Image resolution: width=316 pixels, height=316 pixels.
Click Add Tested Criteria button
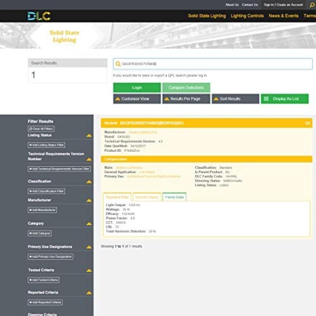[x=44, y=280]
